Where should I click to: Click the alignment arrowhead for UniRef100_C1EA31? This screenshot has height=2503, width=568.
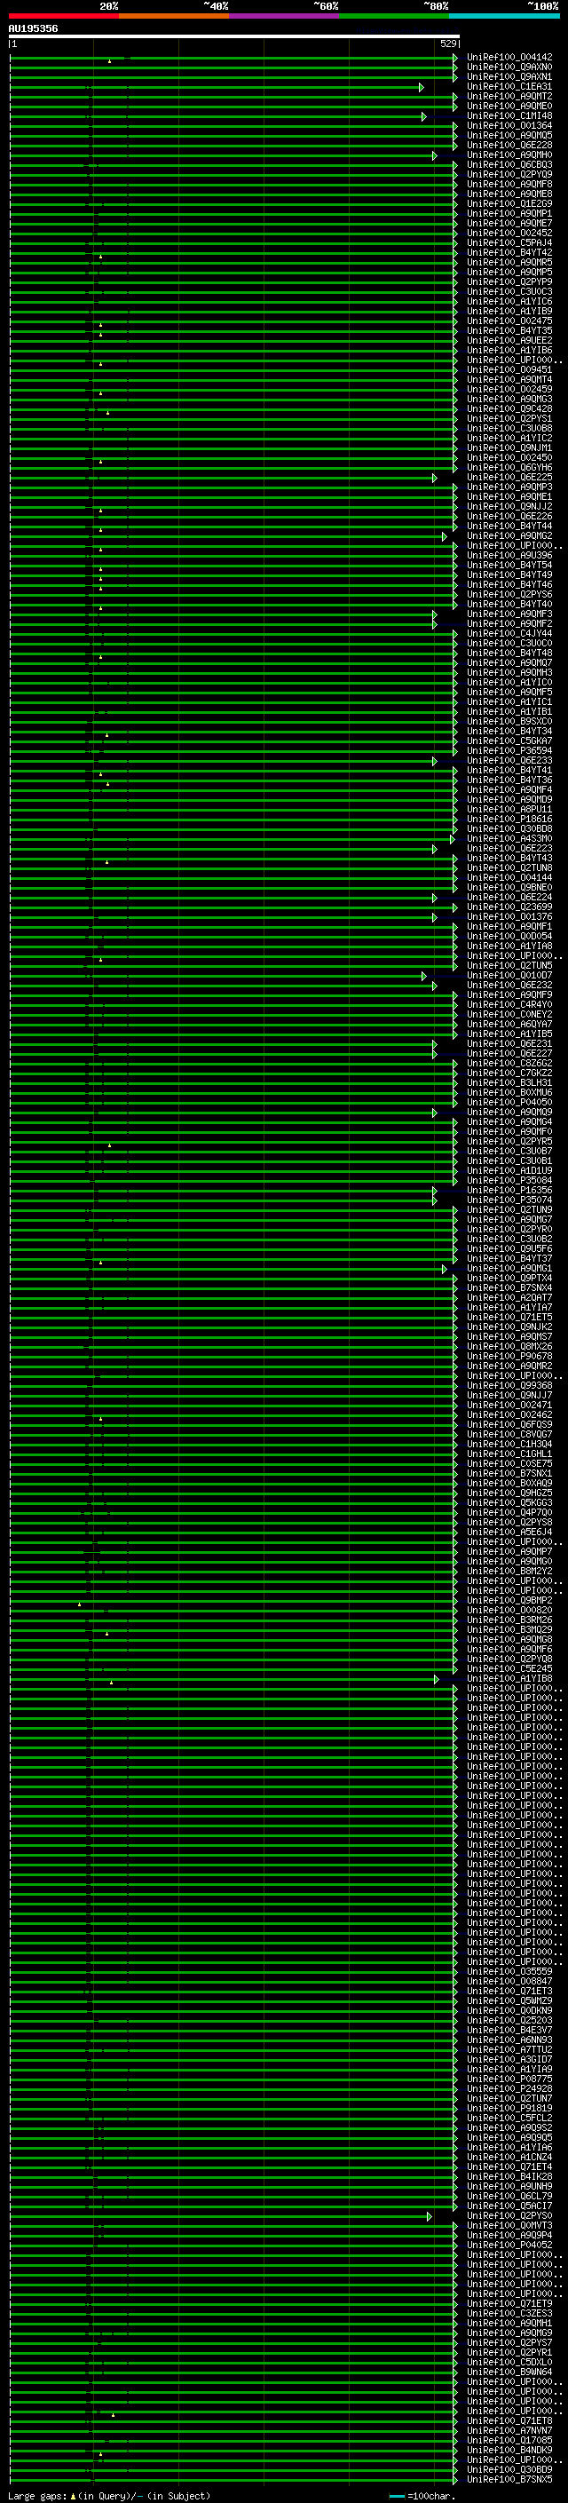pos(422,87)
